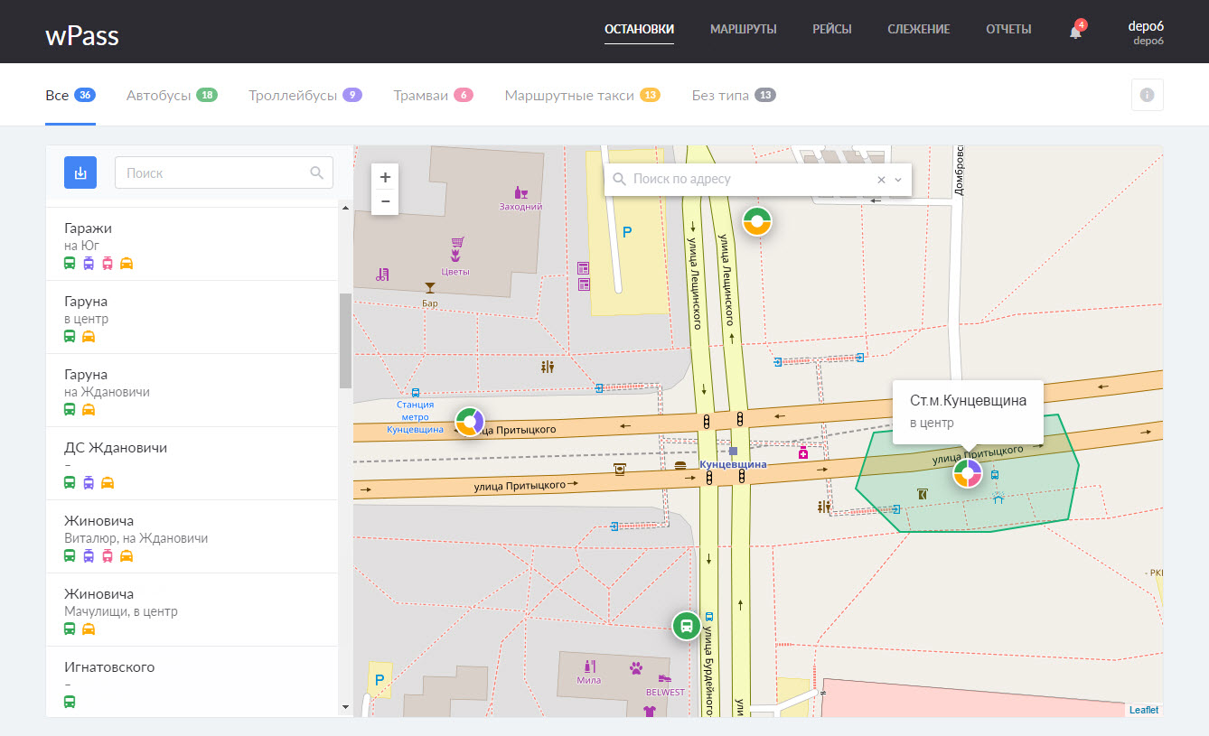The width and height of the screenshot is (1209, 736).
Task: Click the Поиск stop search field
Action: pyautogui.click(x=215, y=172)
